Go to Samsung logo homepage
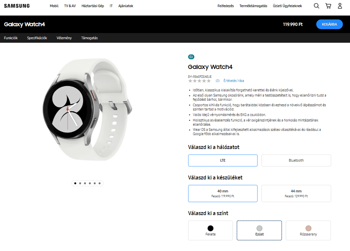This screenshot has height=251, width=350. [17, 6]
